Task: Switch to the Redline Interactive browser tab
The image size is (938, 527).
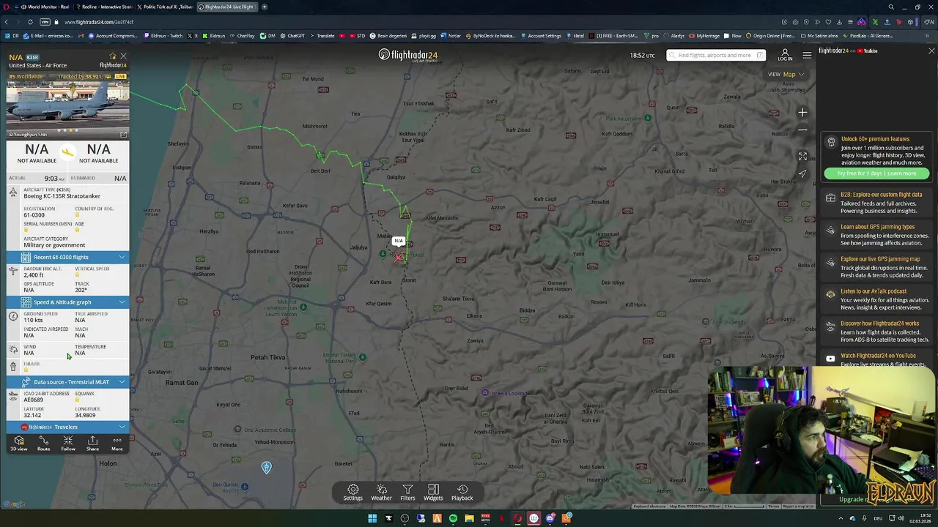Action: pos(103,7)
